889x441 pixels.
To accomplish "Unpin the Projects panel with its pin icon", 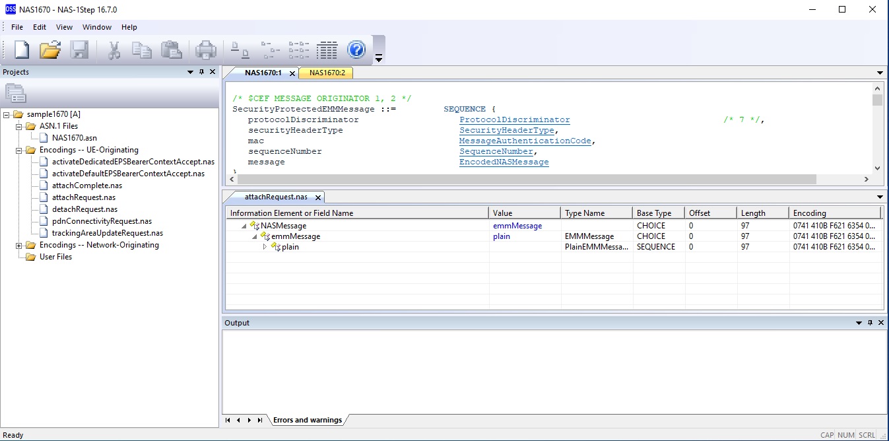I will (201, 71).
